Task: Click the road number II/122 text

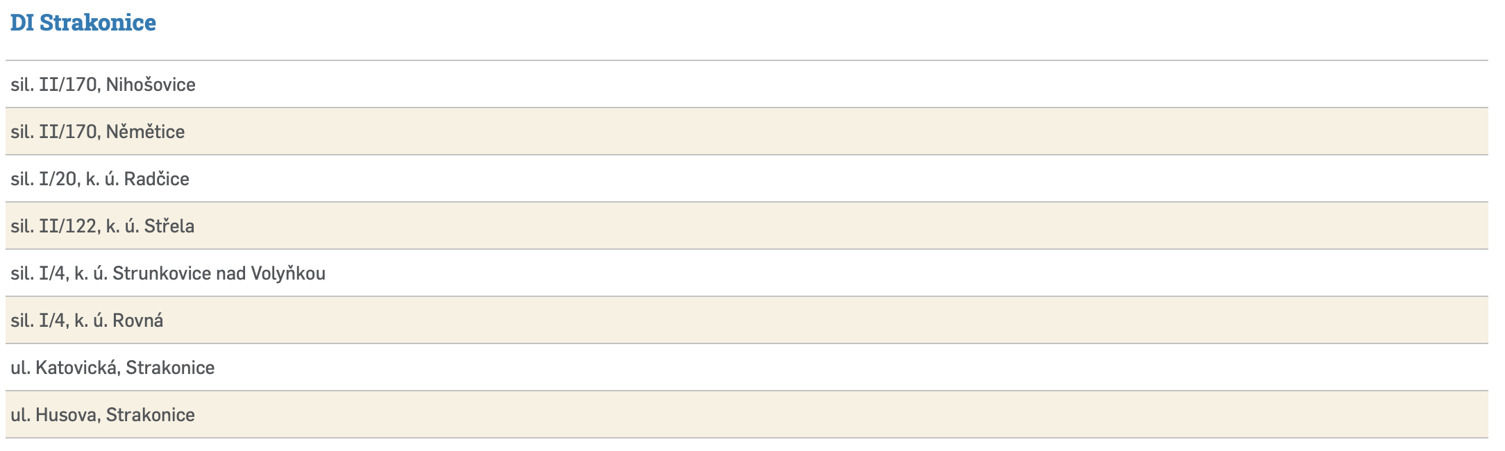Action: pyautogui.click(x=68, y=226)
